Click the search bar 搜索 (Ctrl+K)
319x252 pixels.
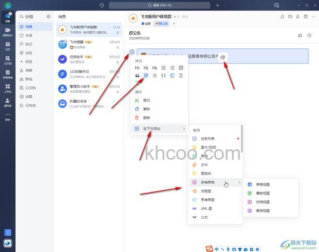(x=159, y=6)
